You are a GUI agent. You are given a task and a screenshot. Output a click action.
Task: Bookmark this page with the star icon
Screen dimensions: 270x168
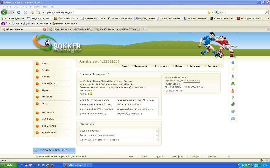209,12
